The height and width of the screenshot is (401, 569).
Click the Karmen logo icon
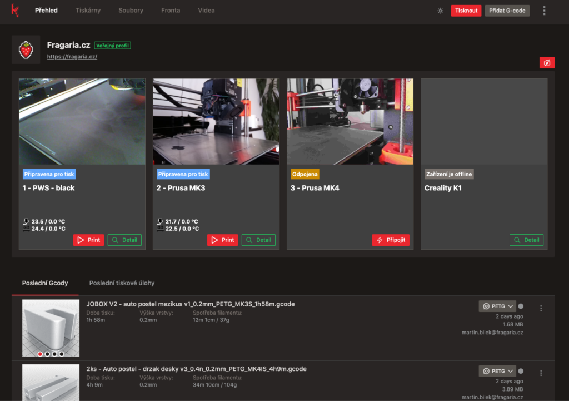pos(15,10)
